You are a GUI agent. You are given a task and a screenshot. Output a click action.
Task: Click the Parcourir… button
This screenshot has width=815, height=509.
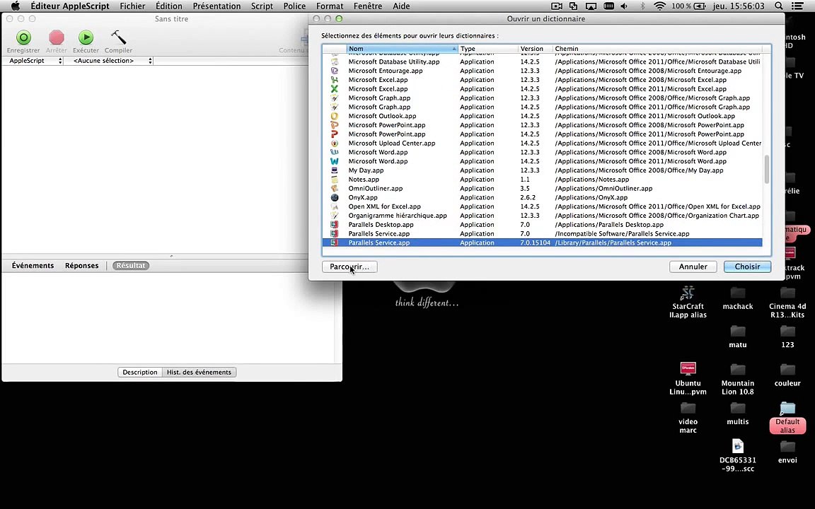click(349, 267)
